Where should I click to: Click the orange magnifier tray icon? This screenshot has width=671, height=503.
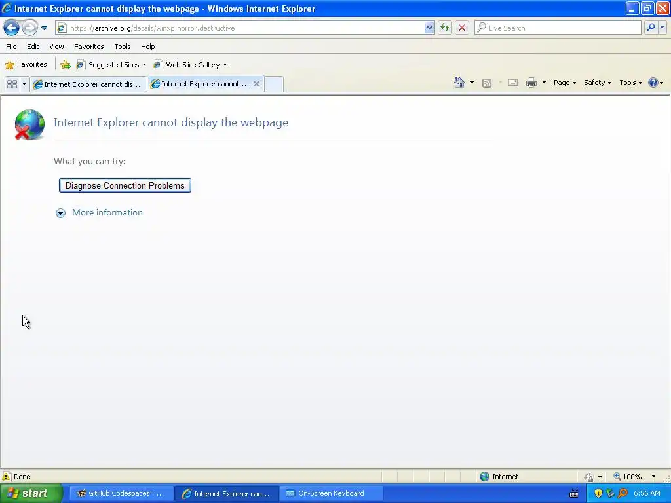coord(623,494)
